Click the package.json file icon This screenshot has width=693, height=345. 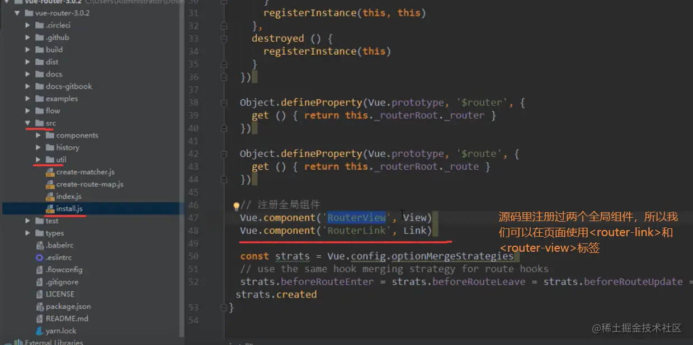pyautogui.click(x=40, y=306)
